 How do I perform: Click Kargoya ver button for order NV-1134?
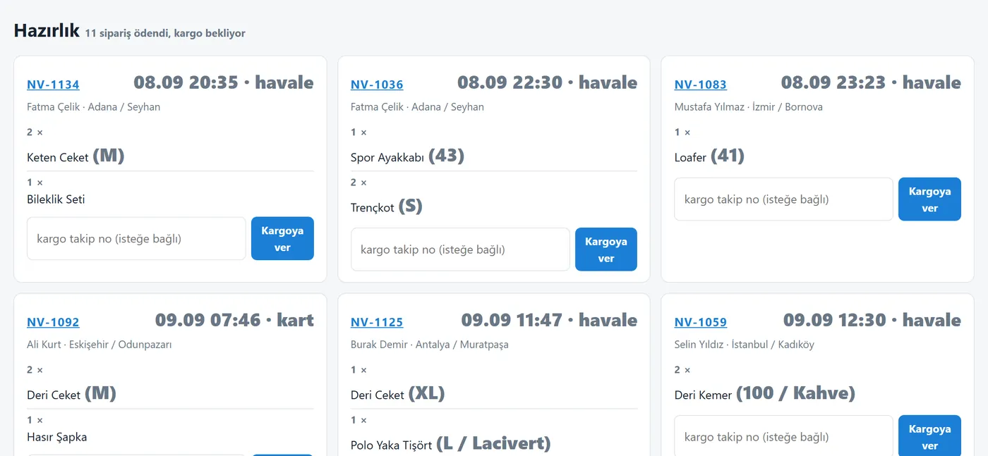(x=282, y=239)
